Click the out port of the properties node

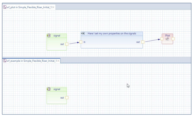coord(143,42)
